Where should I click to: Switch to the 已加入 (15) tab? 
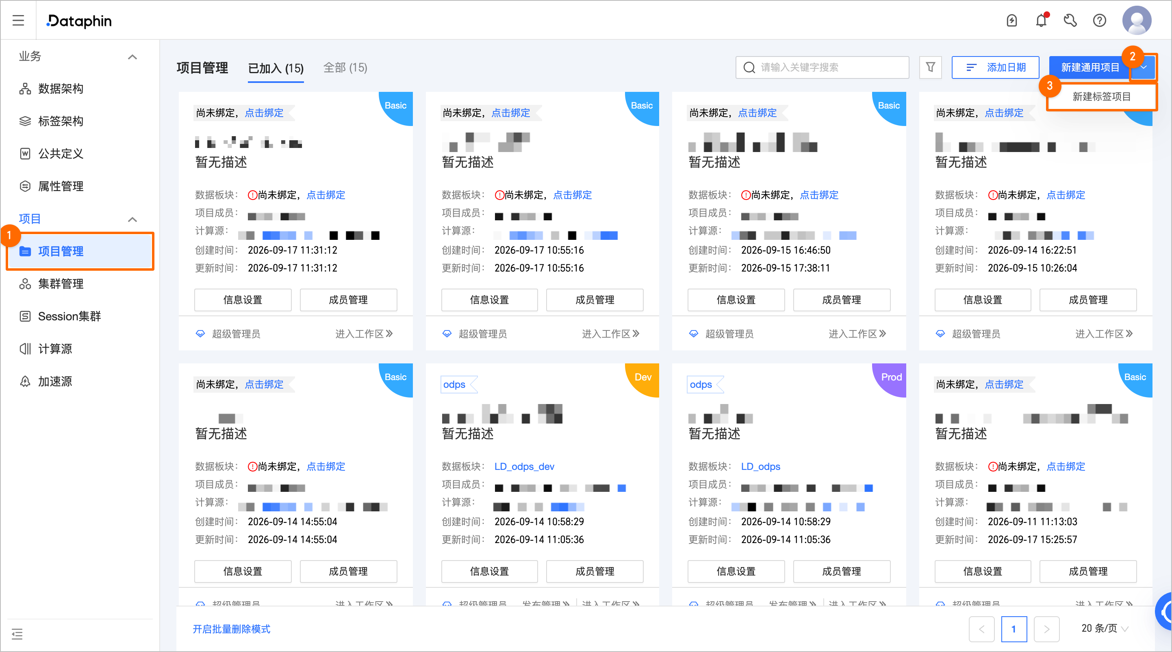tap(276, 68)
